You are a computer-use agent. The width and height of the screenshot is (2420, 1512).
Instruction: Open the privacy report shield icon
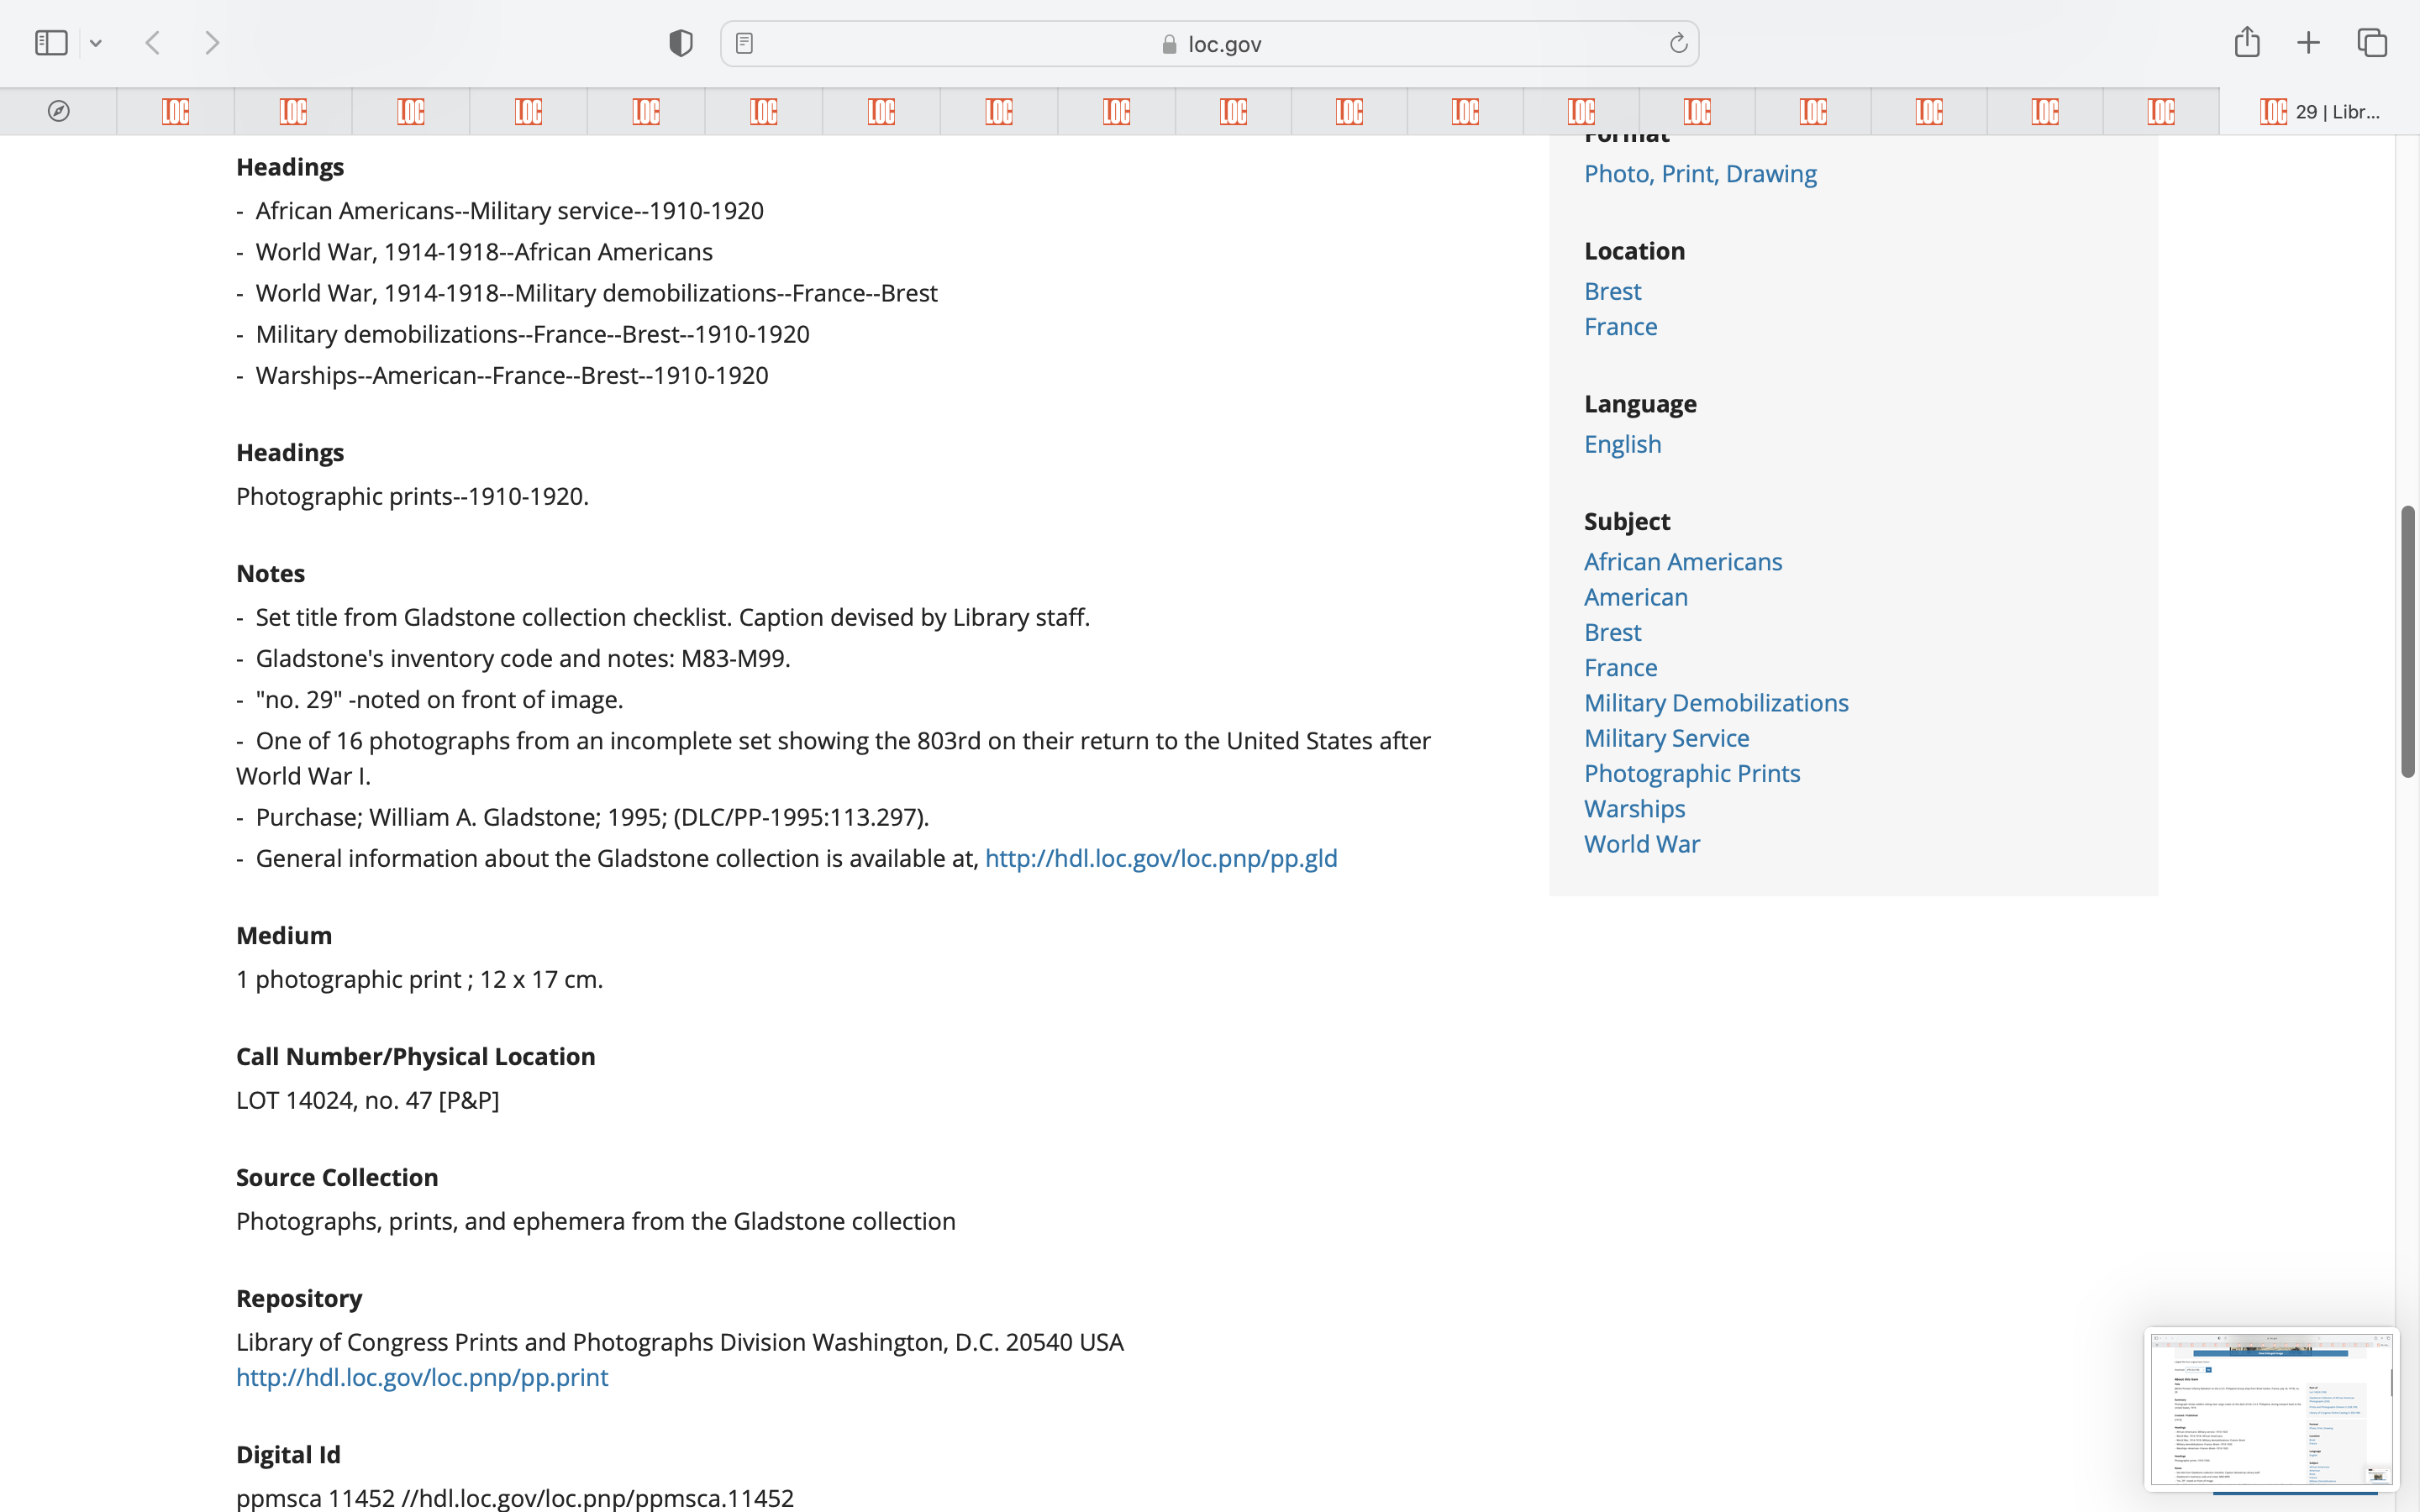[681, 43]
